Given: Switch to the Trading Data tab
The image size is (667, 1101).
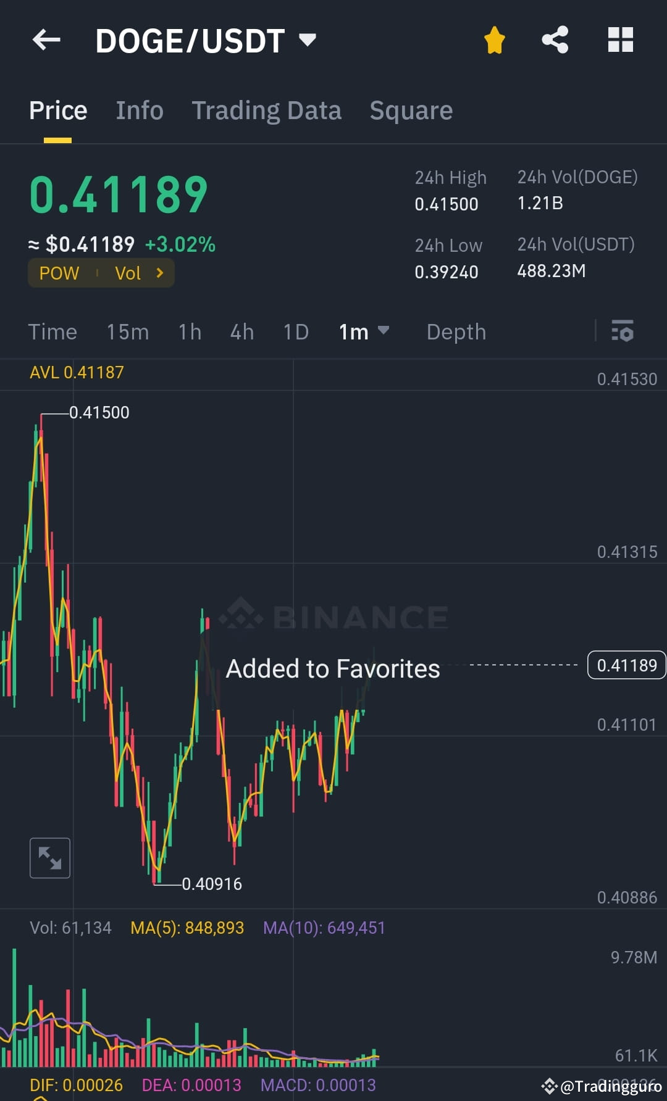Looking at the screenshot, I should point(266,110).
